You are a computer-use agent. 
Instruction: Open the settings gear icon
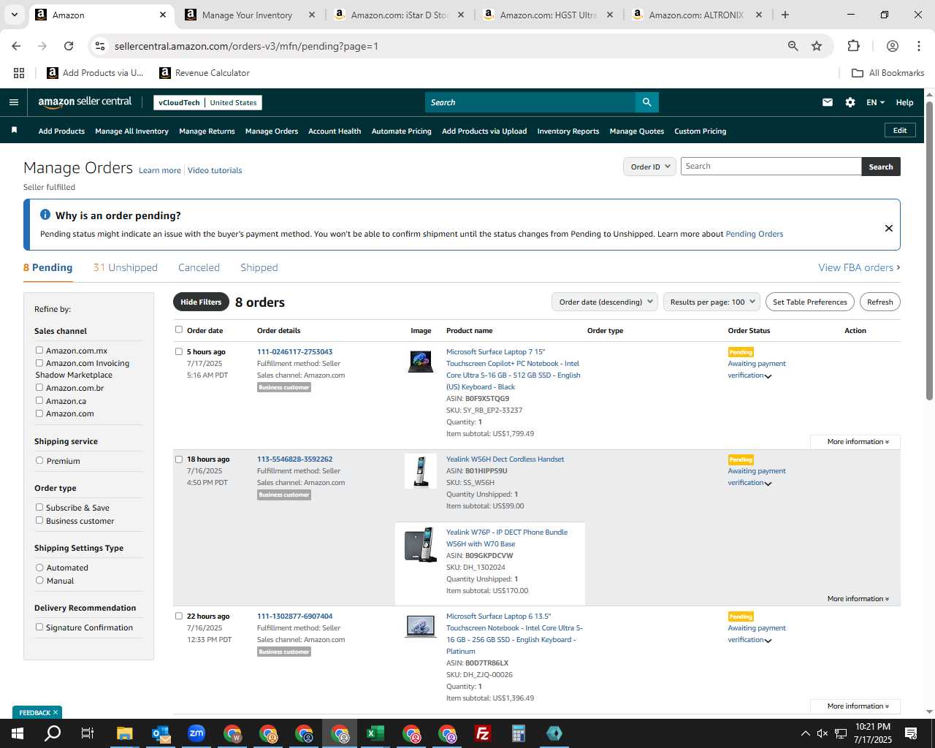[x=850, y=102]
